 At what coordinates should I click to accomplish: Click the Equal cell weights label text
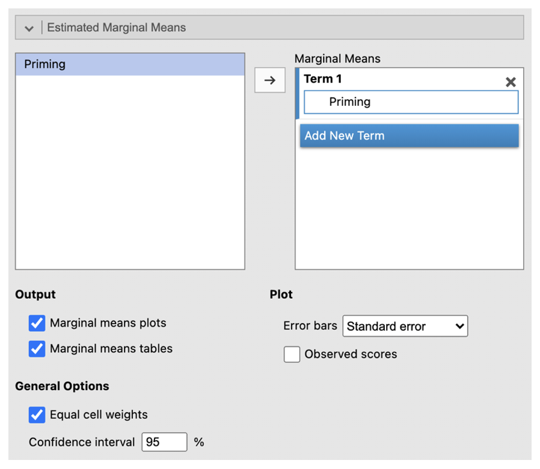tap(99, 415)
